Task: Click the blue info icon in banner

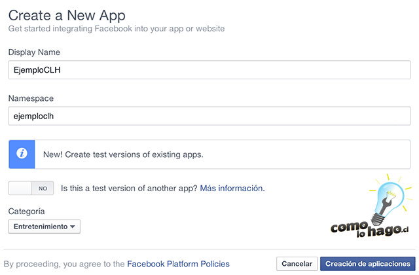Action: tap(22, 154)
